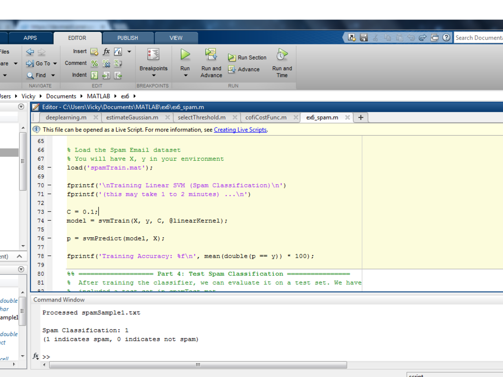Add a new editor tab with plus
This screenshot has width=503, height=377.
coord(361,117)
